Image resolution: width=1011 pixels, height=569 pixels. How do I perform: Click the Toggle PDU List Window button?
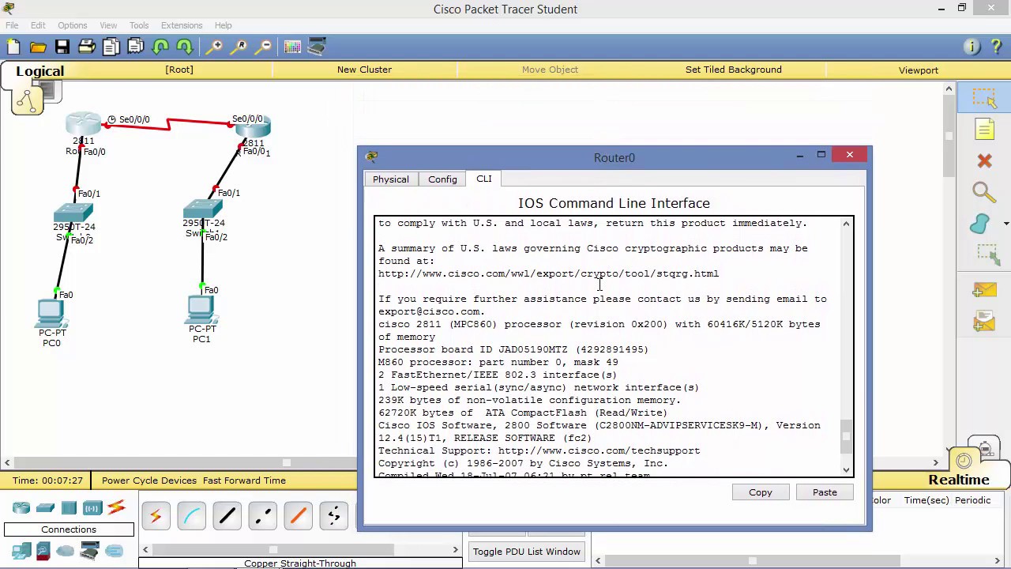pos(527,552)
